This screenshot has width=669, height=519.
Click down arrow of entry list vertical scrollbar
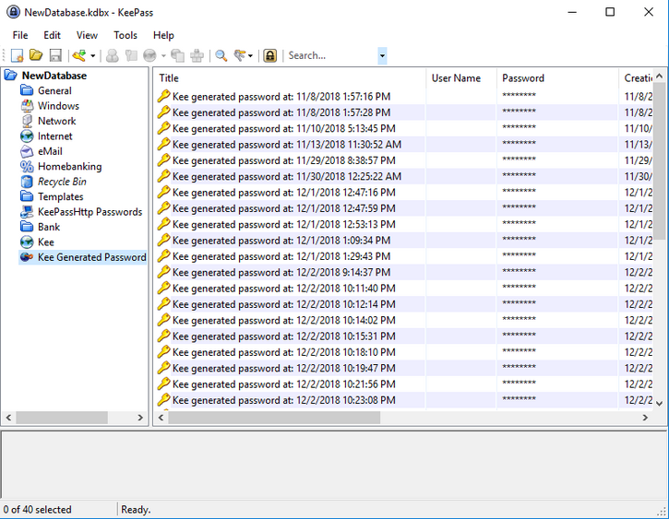(660, 403)
